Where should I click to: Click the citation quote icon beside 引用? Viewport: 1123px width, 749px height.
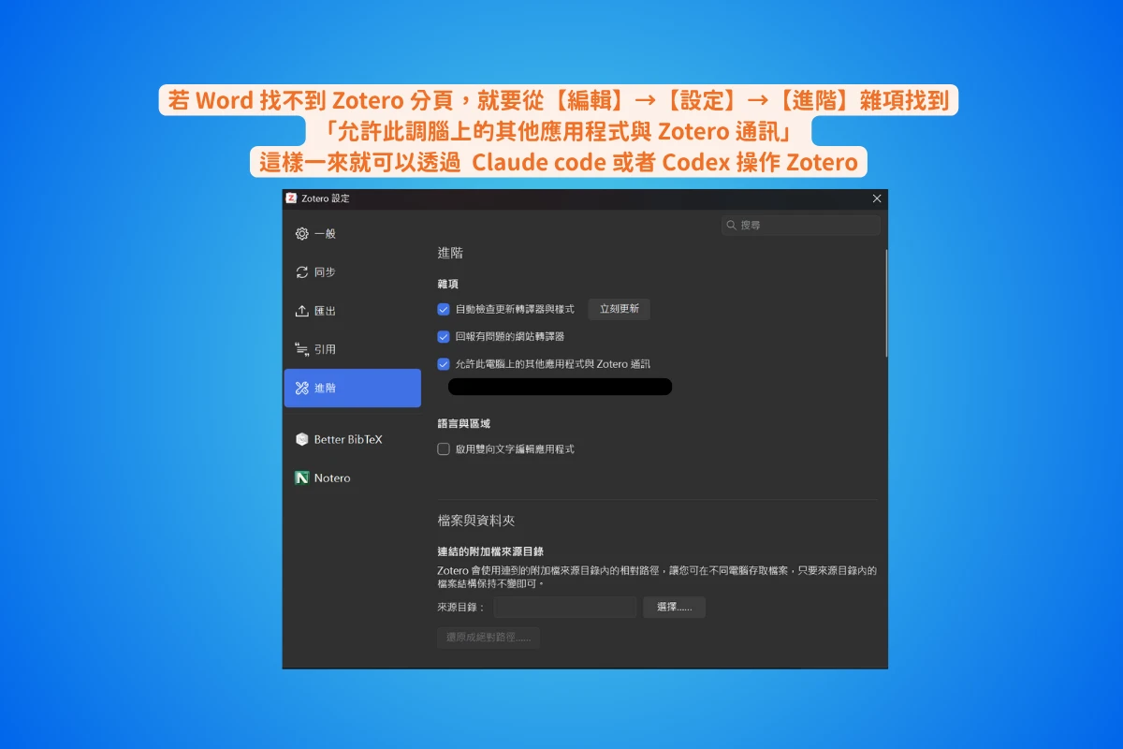(301, 349)
